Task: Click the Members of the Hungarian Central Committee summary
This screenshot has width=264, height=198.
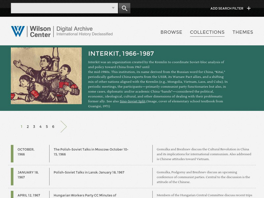Action: [x=204, y=195]
